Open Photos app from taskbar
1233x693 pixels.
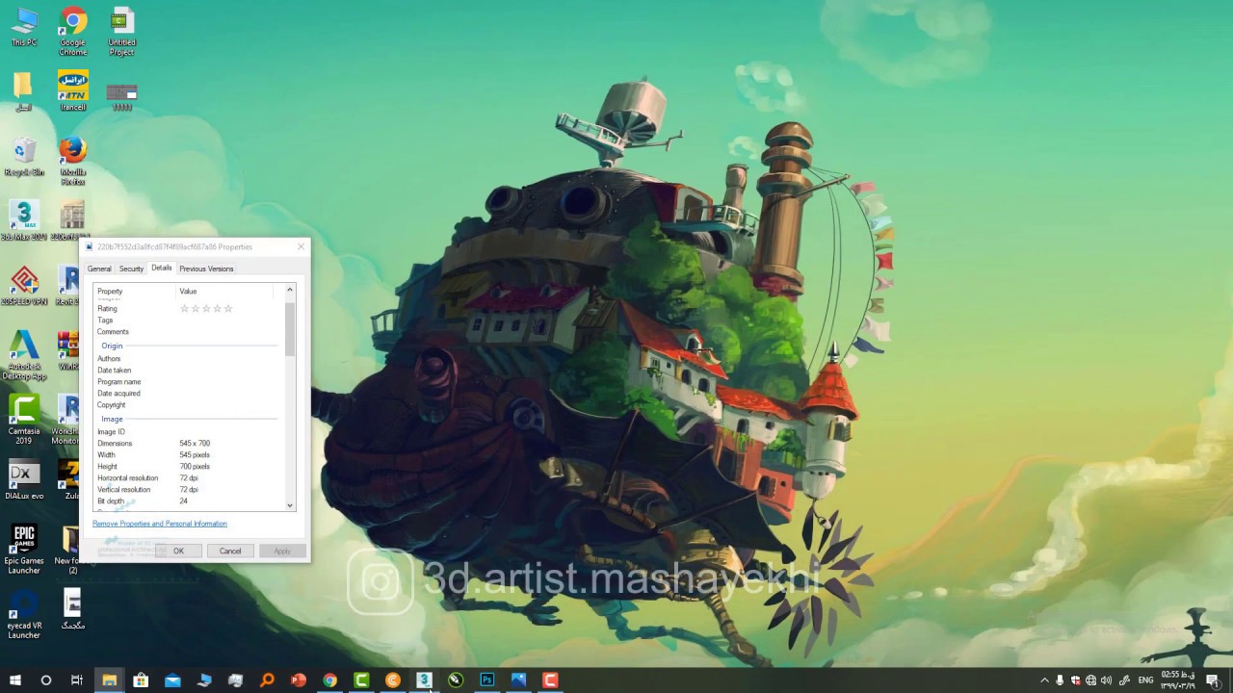518,680
